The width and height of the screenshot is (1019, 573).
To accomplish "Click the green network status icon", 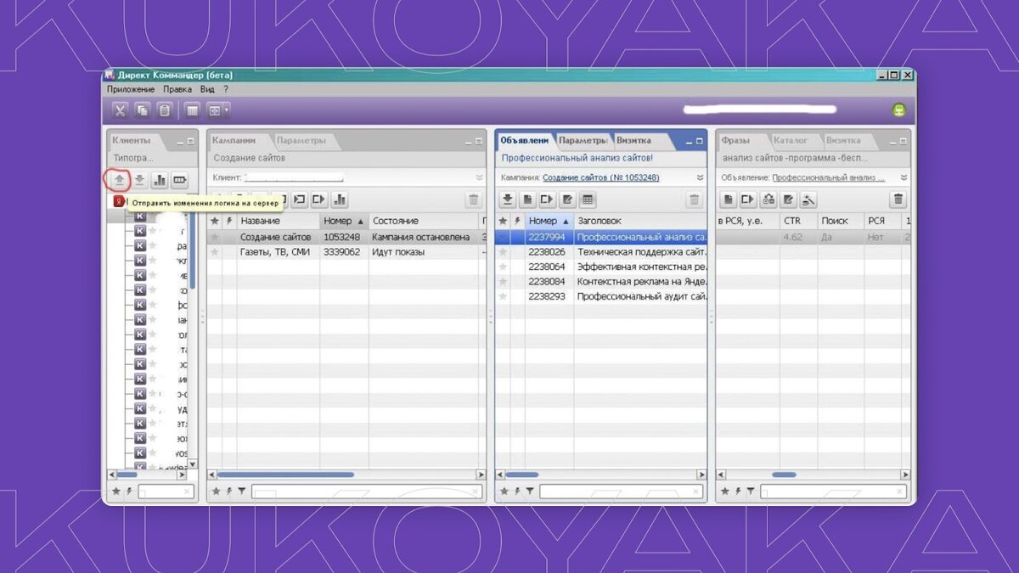I will point(899,110).
